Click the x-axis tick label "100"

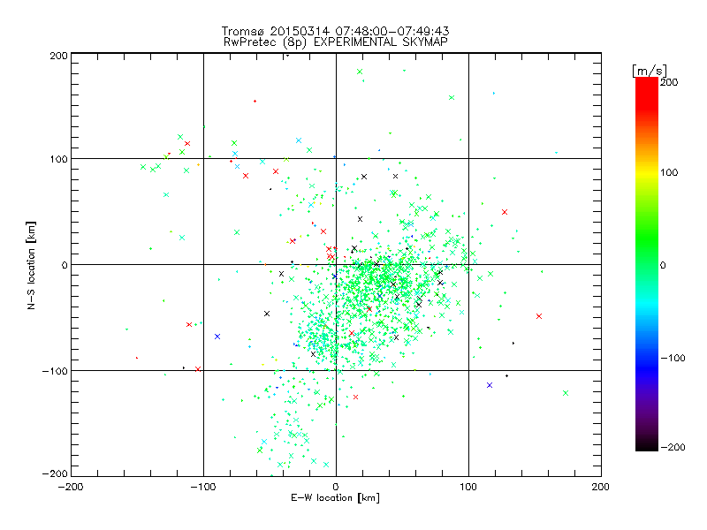pyautogui.click(x=468, y=487)
